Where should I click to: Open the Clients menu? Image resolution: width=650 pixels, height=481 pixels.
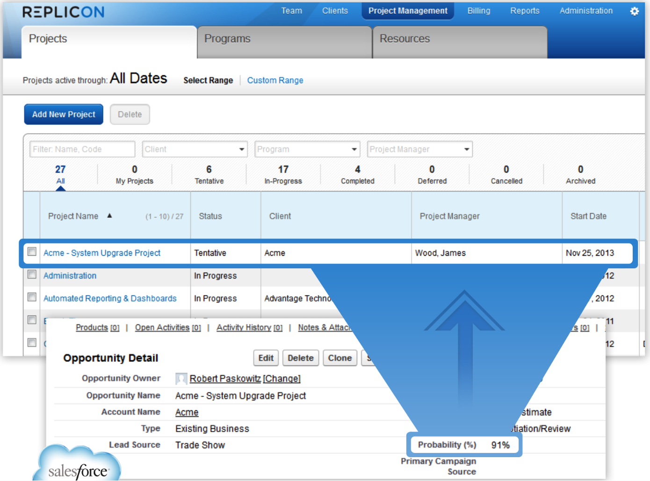pyautogui.click(x=335, y=11)
